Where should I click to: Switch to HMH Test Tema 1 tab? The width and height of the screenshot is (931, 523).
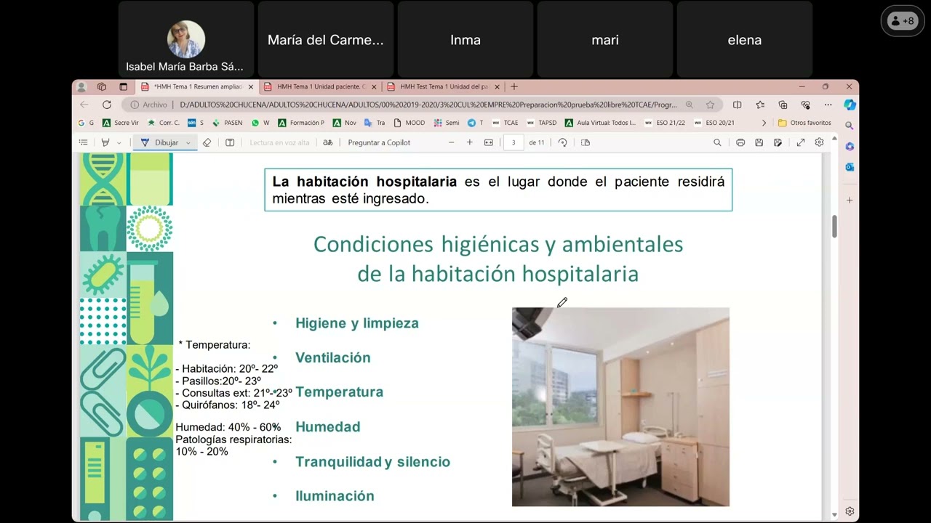click(x=443, y=86)
